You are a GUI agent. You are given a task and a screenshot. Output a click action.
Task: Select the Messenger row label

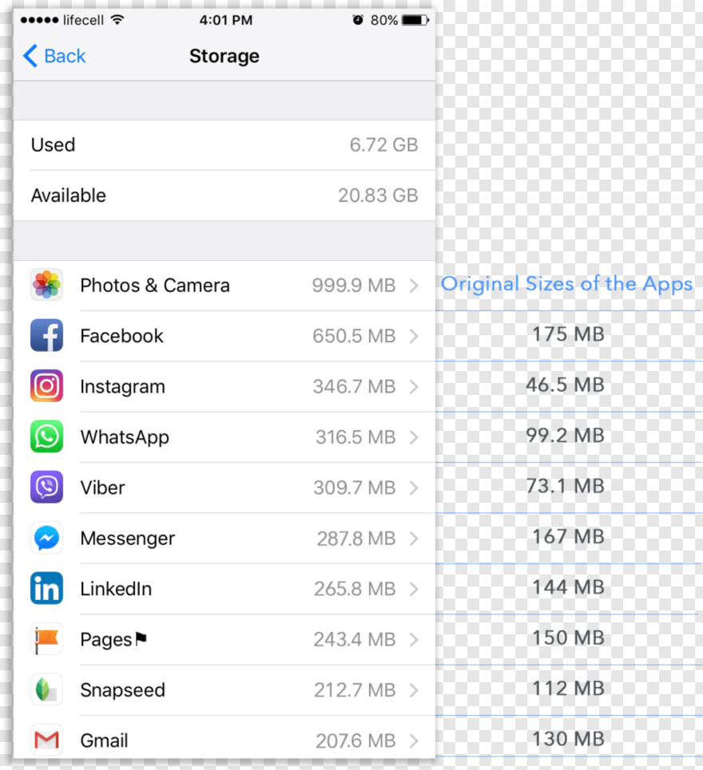coord(127,539)
